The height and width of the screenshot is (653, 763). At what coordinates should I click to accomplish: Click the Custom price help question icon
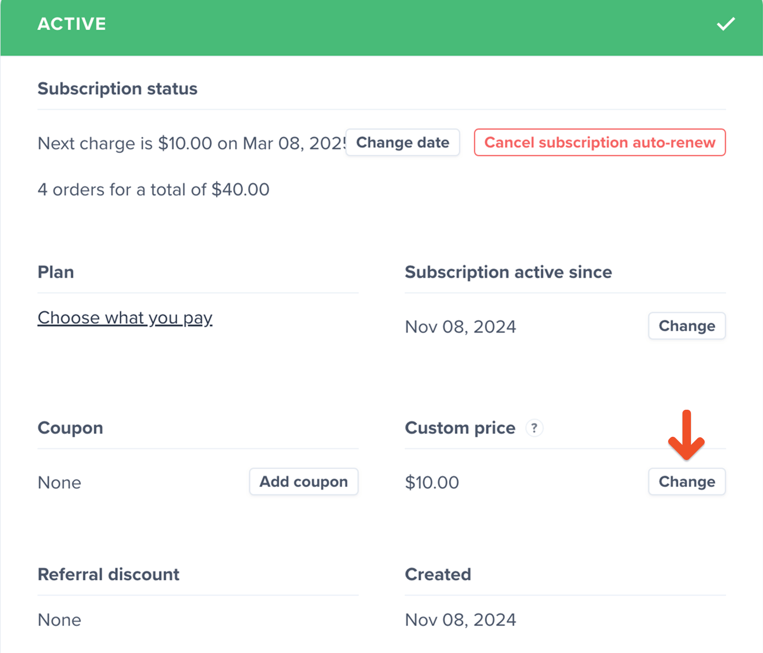534,428
